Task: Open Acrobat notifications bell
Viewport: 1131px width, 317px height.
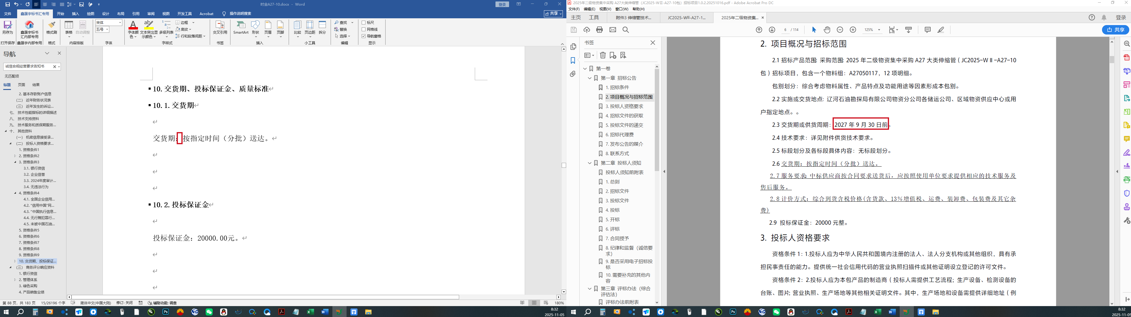Action: click(x=1104, y=17)
